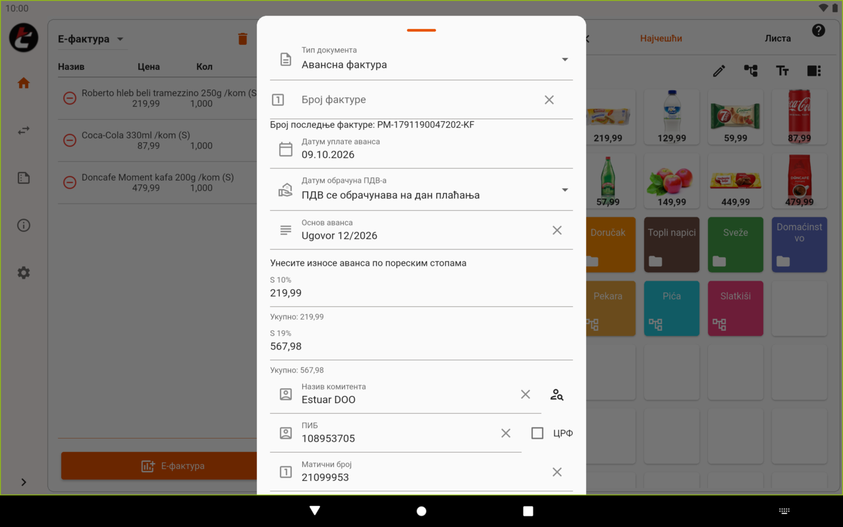Screen dimensions: 843x527
Task: Open the Slatkiši category tile
Action: (736, 309)
